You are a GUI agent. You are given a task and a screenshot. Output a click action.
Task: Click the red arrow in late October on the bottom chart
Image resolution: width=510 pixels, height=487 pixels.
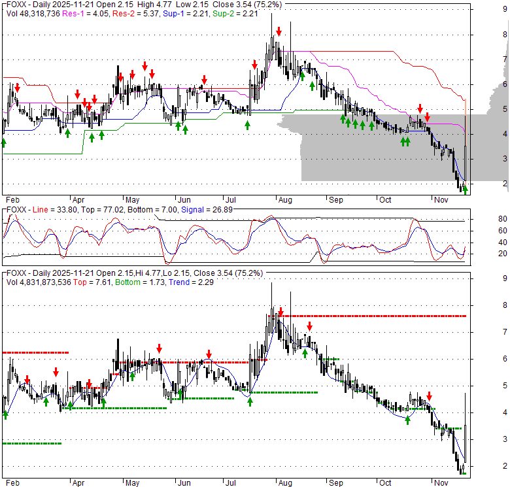(429, 396)
